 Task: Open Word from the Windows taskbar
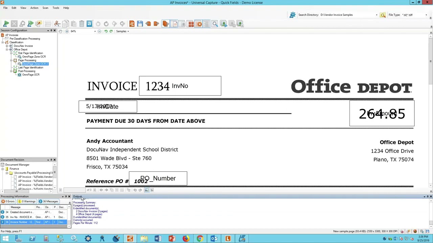tap(158, 239)
